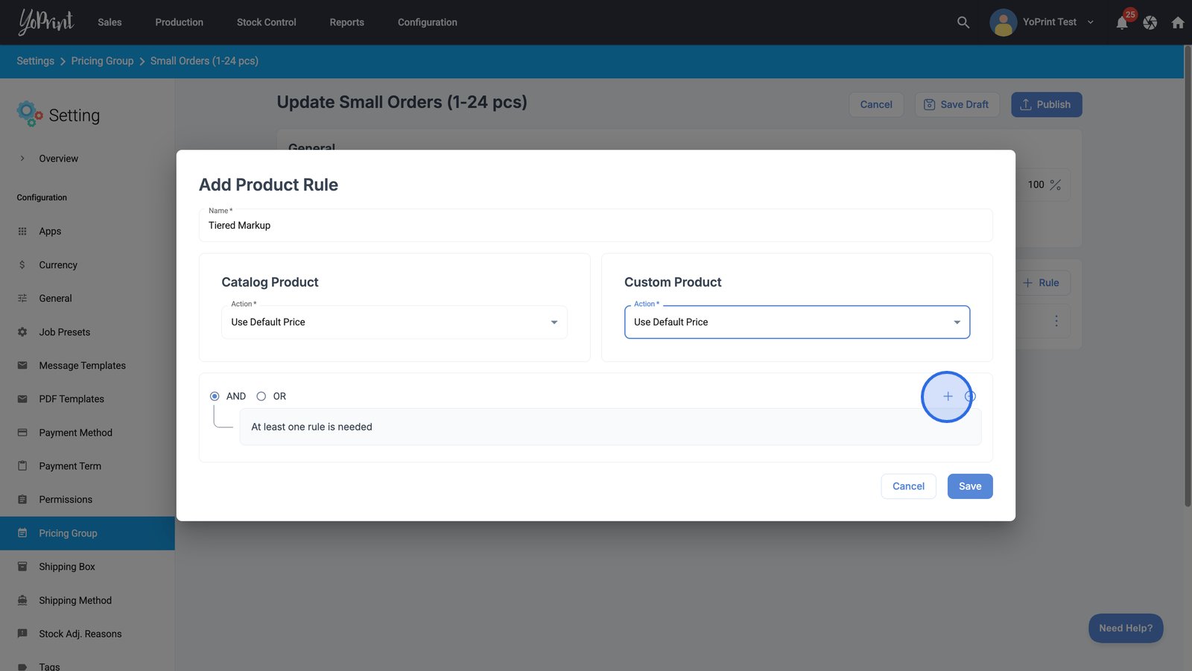Open Custom Product Action dropdown
The height and width of the screenshot is (671, 1192).
[x=796, y=322]
